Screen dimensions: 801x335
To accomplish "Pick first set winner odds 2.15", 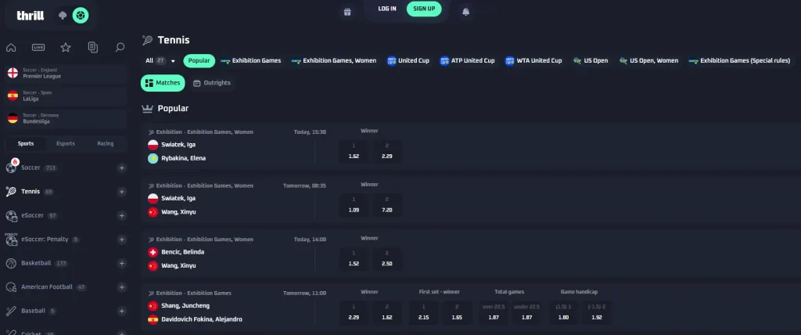I will (423, 312).
